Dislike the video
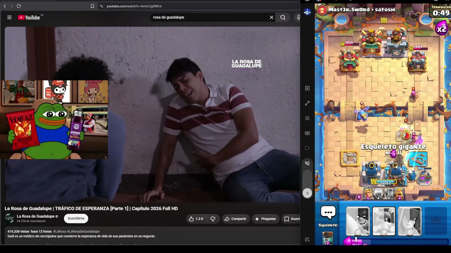 [213, 219]
